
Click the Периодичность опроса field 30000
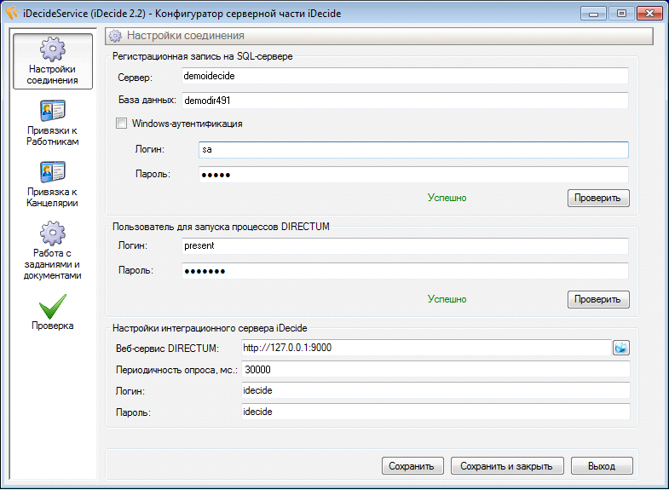coord(435,369)
